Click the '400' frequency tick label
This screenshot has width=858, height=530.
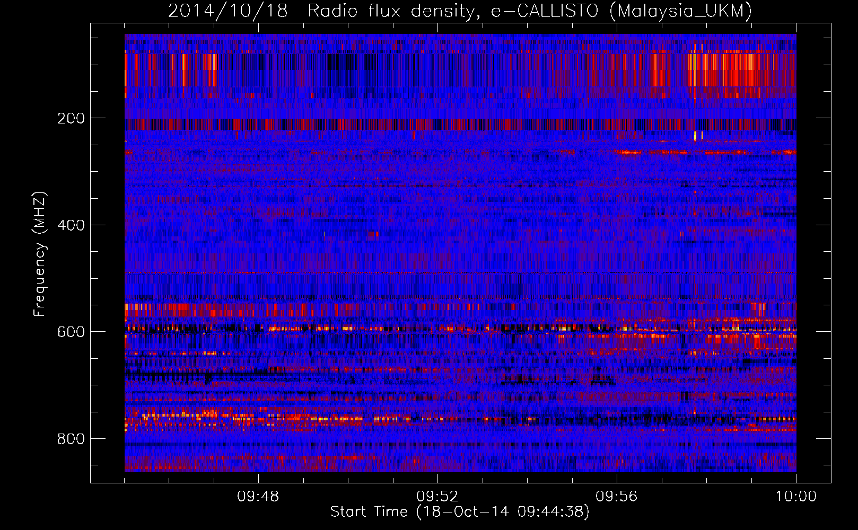coord(71,225)
